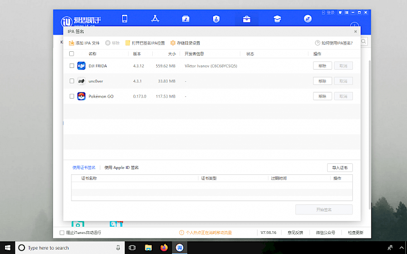407x254 pixels.
Task: Click the DJI FRIDA app icon
Action: [81, 66]
